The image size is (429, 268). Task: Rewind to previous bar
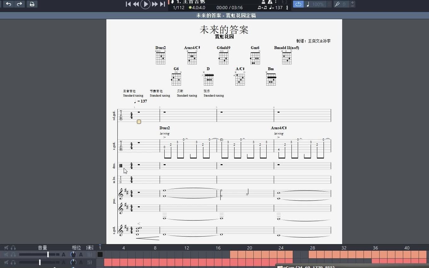click(136, 4)
